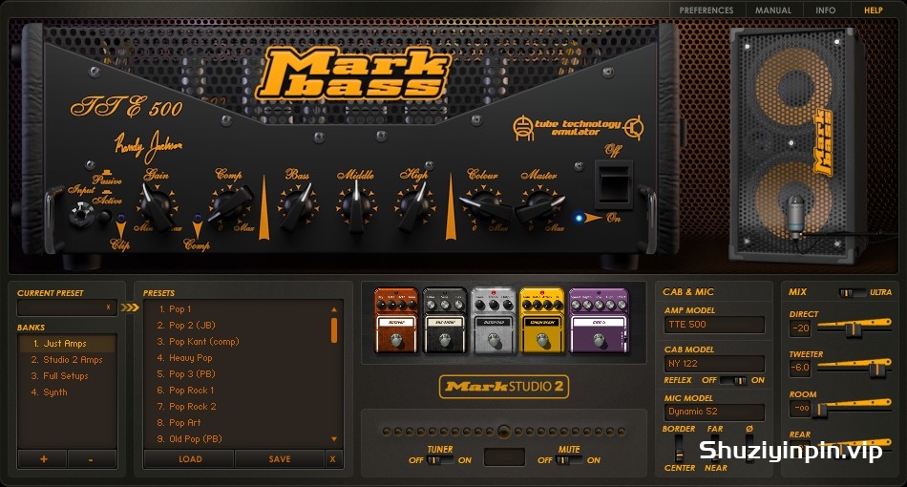907x487 pixels.
Task: Open the Info menu item
Action: pyautogui.click(x=826, y=11)
